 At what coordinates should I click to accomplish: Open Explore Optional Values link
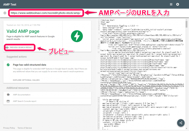[26, 80]
